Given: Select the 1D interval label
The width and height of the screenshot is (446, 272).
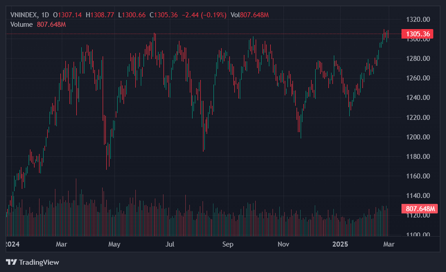Looking at the screenshot, I should click(x=45, y=15).
